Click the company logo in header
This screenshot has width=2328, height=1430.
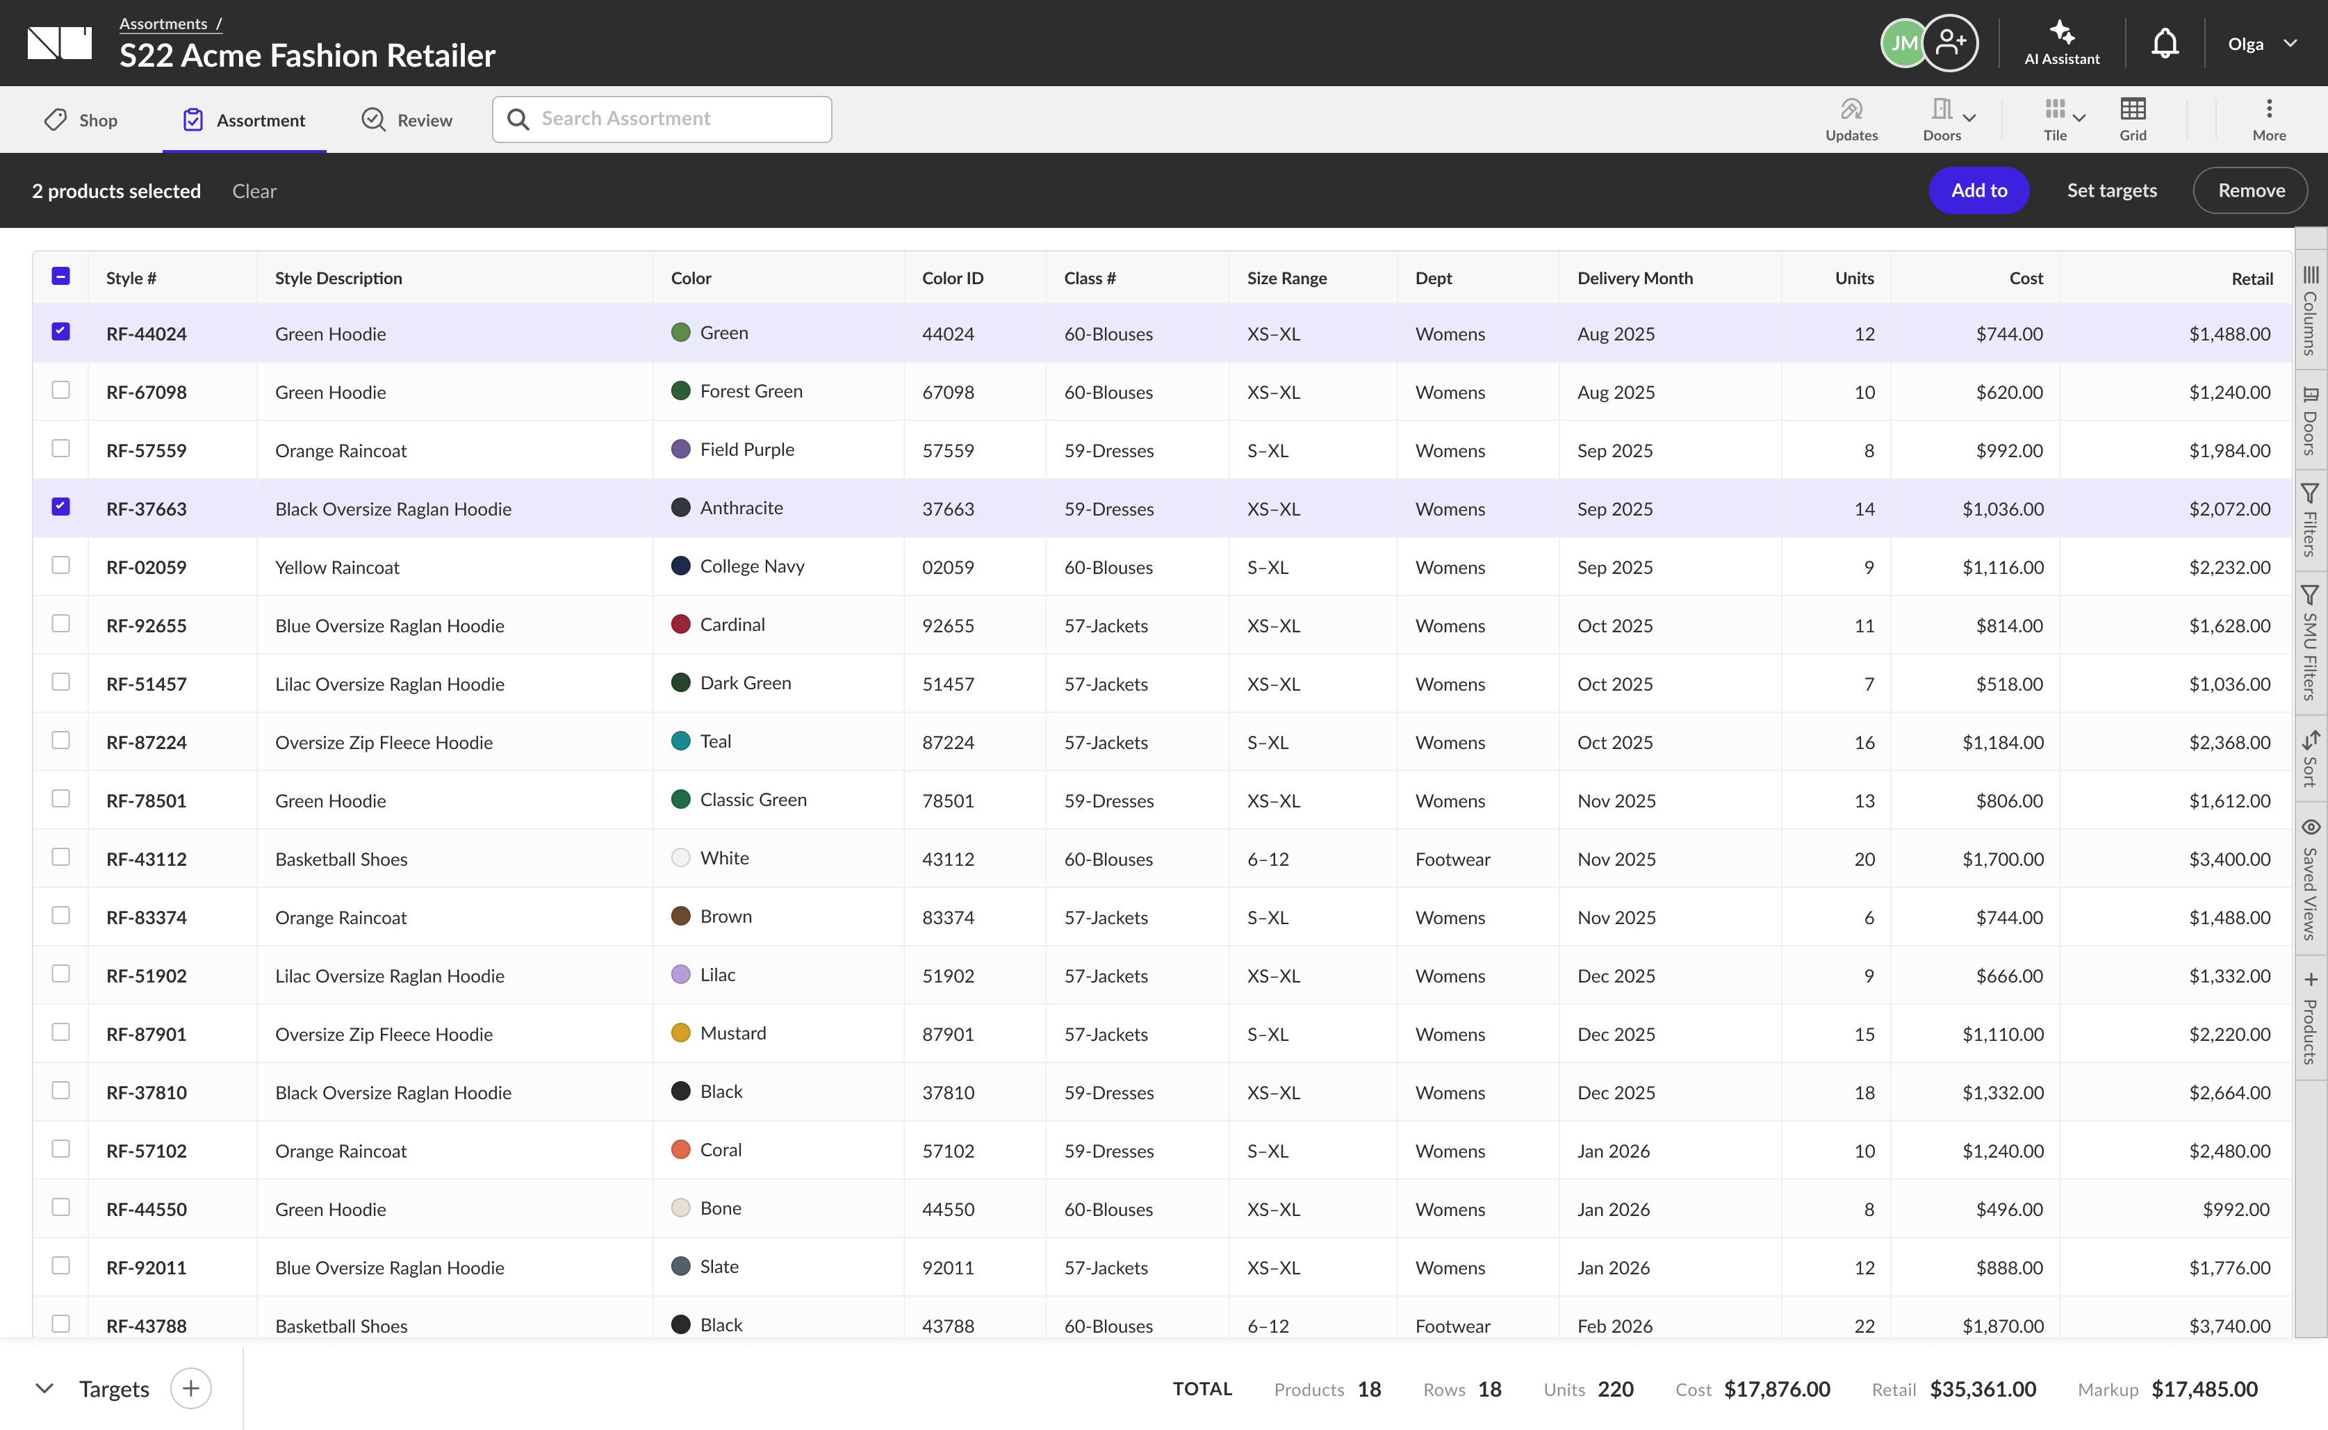point(60,44)
